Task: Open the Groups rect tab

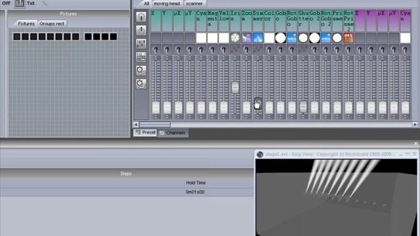Action: point(52,24)
